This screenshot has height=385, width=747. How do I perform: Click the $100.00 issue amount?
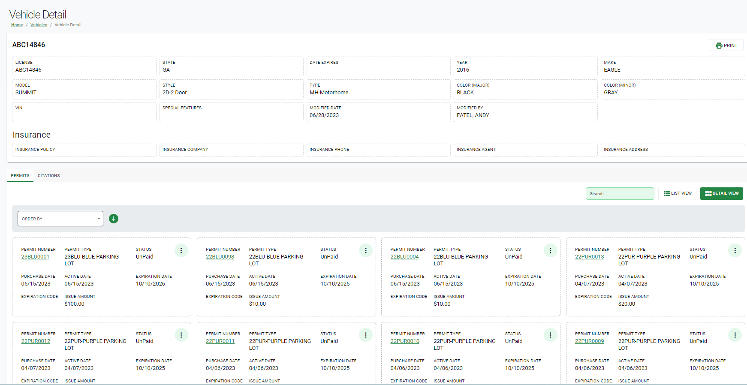[74, 304]
